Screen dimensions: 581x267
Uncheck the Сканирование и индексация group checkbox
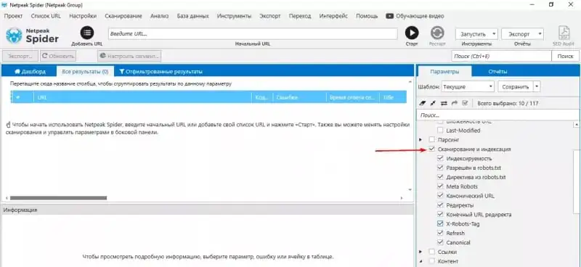tap(431, 149)
